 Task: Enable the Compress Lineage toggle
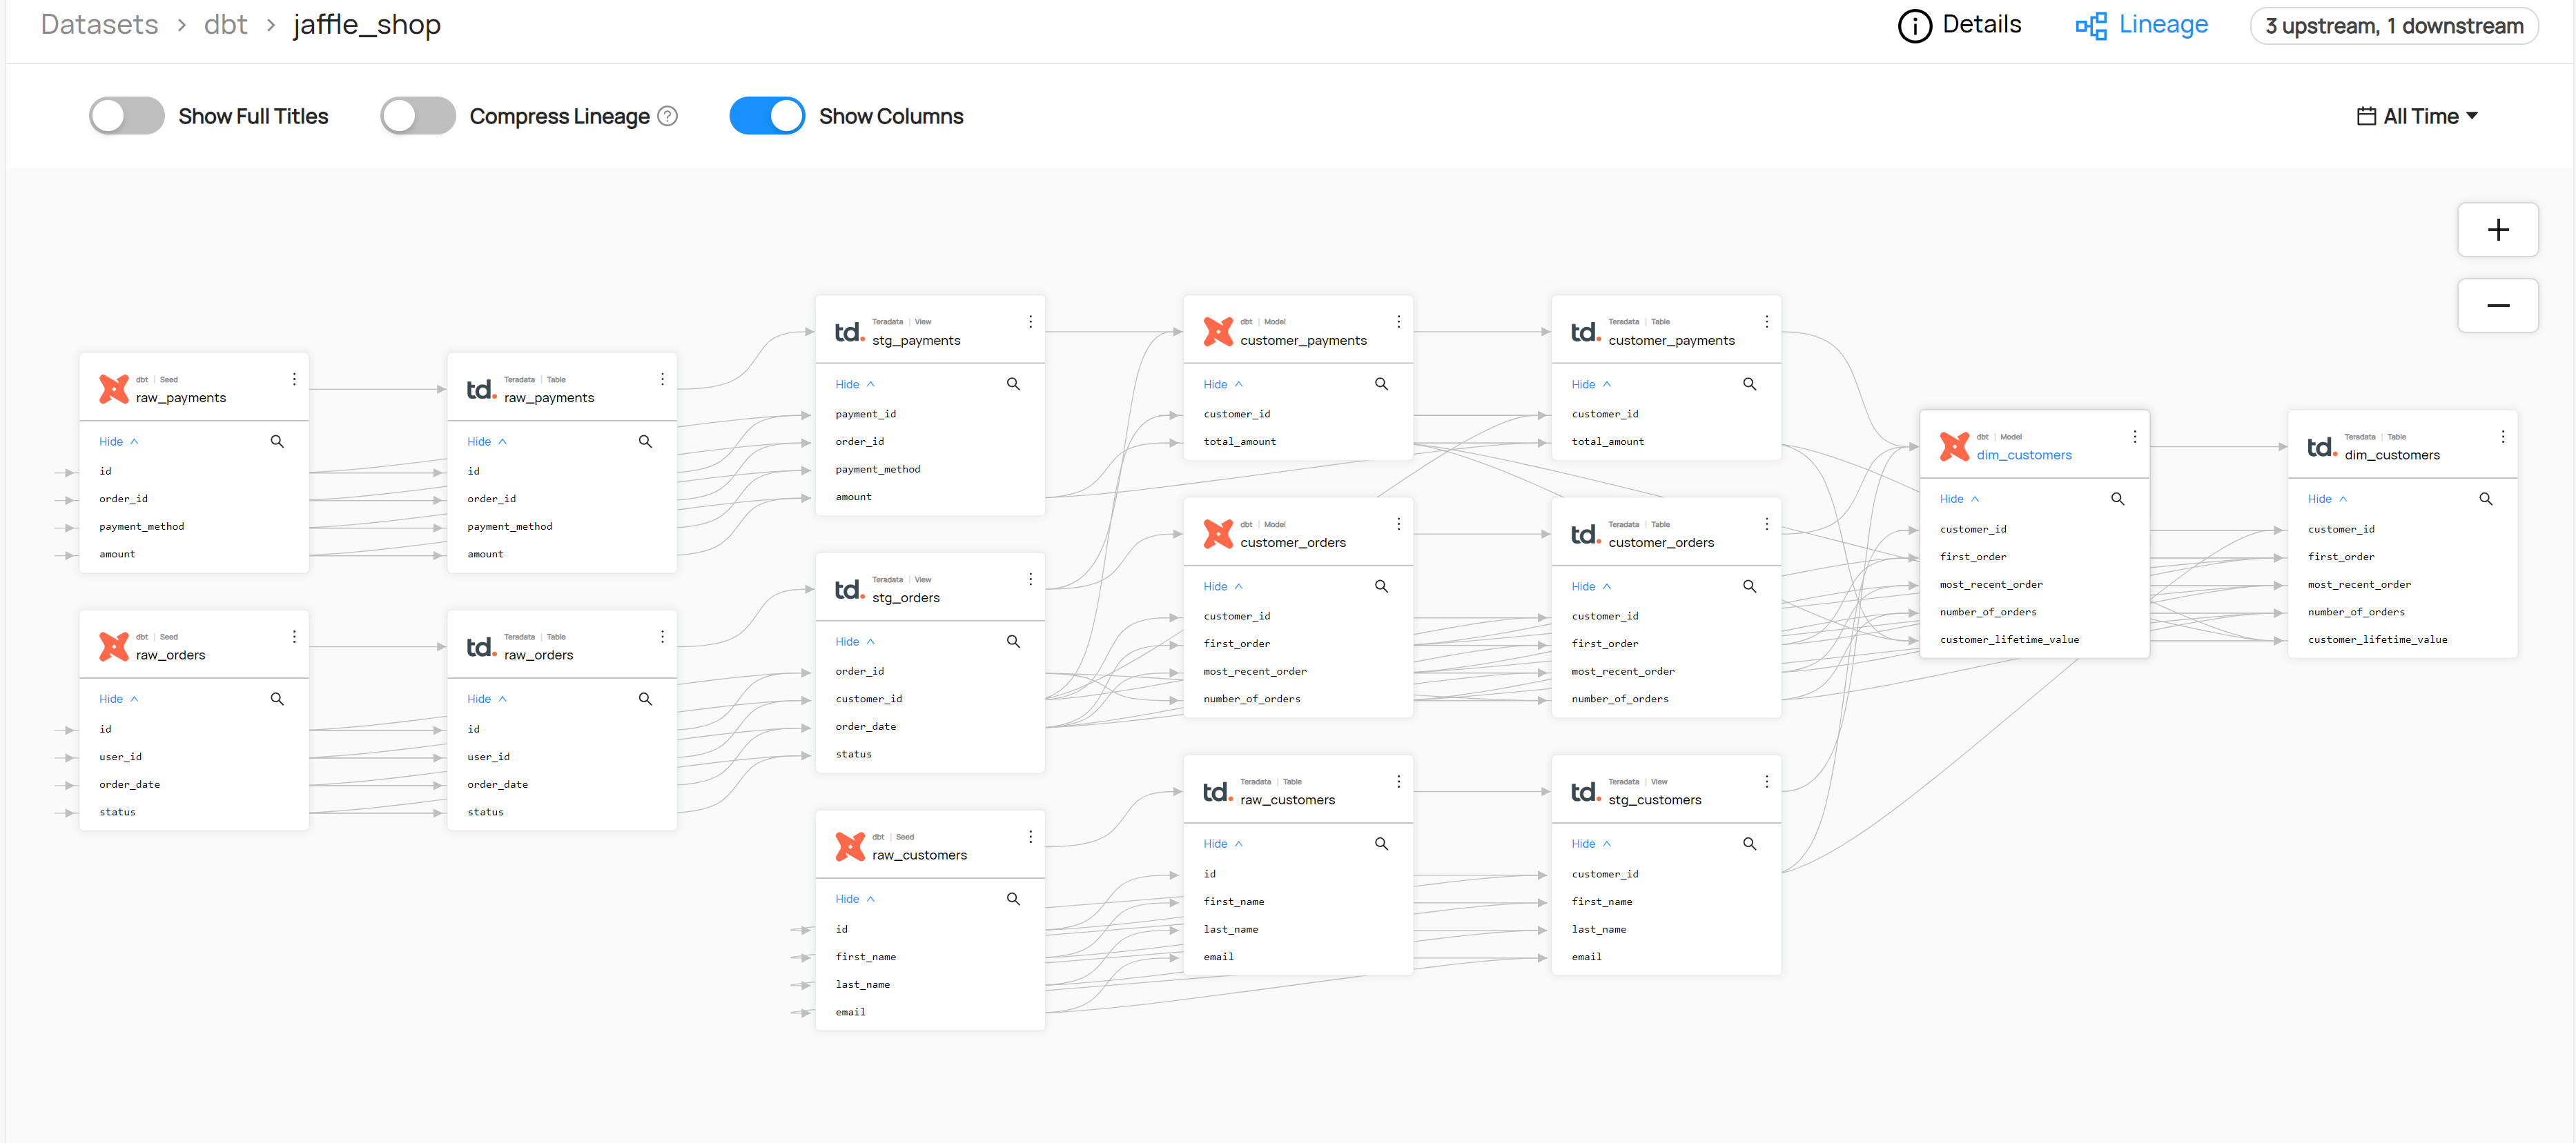pyautogui.click(x=418, y=116)
